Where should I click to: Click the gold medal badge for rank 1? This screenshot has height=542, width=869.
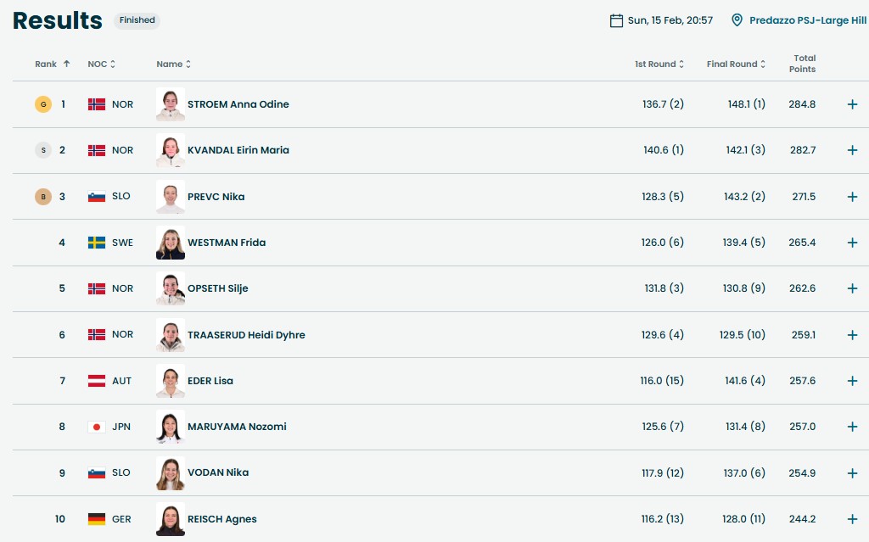tap(42, 104)
